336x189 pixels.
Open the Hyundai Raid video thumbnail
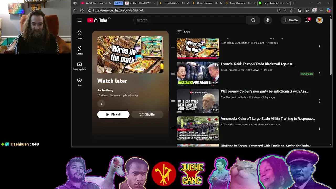click(198, 74)
